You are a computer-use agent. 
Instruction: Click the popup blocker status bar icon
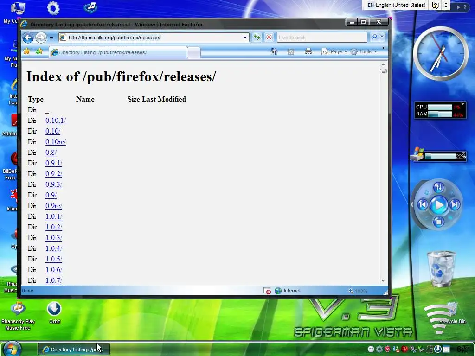tap(267, 291)
